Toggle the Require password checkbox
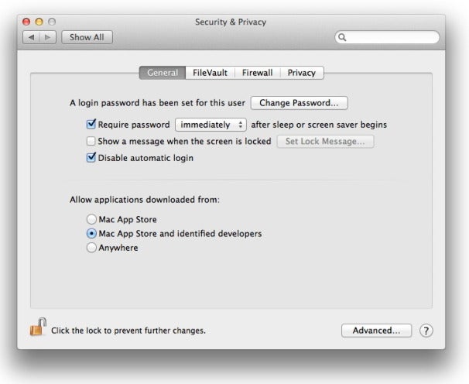469x384 pixels. tap(91, 124)
